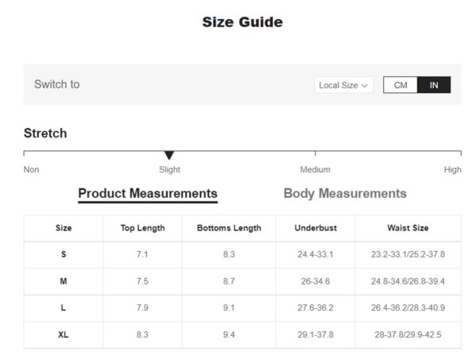Click the Medium stretch label
The height and width of the screenshot is (355, 476).
pyautogui.click(x=315, y=170)
